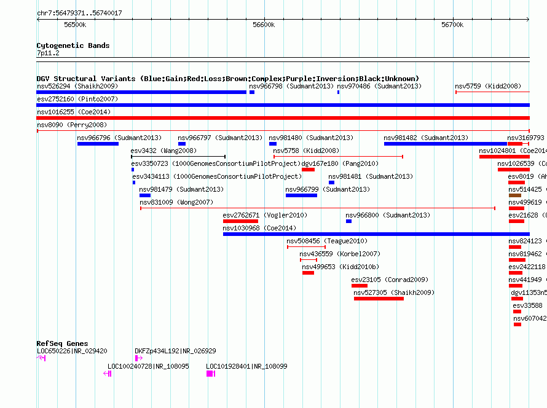Open variant nsv966796 (Sudmant2013) label
The image size is (547, 408).
point(119,138)
